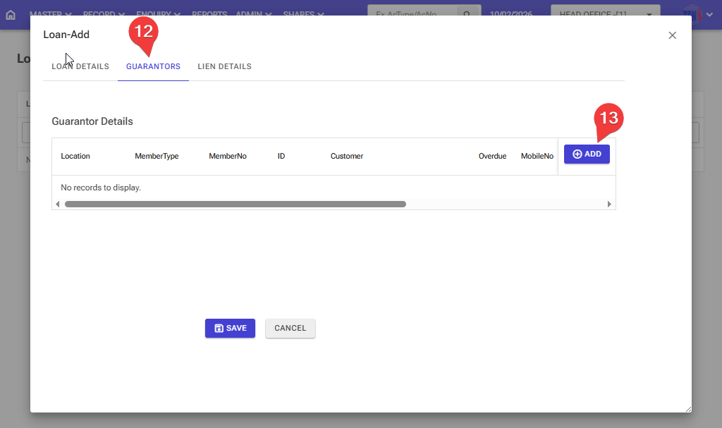Click the MemberType column header
722x428 pixels.
(x=157, y=156)
